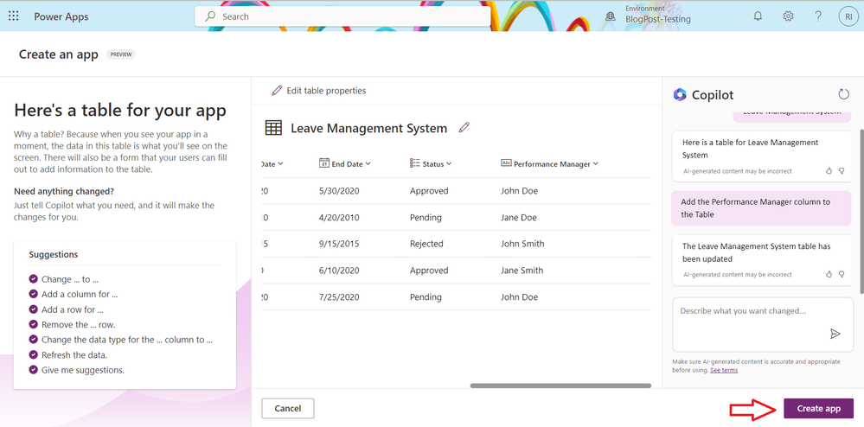Click the text type icon of Performance Manager
The height and width of the screenshot is (427, 864).
coord(507,163)
